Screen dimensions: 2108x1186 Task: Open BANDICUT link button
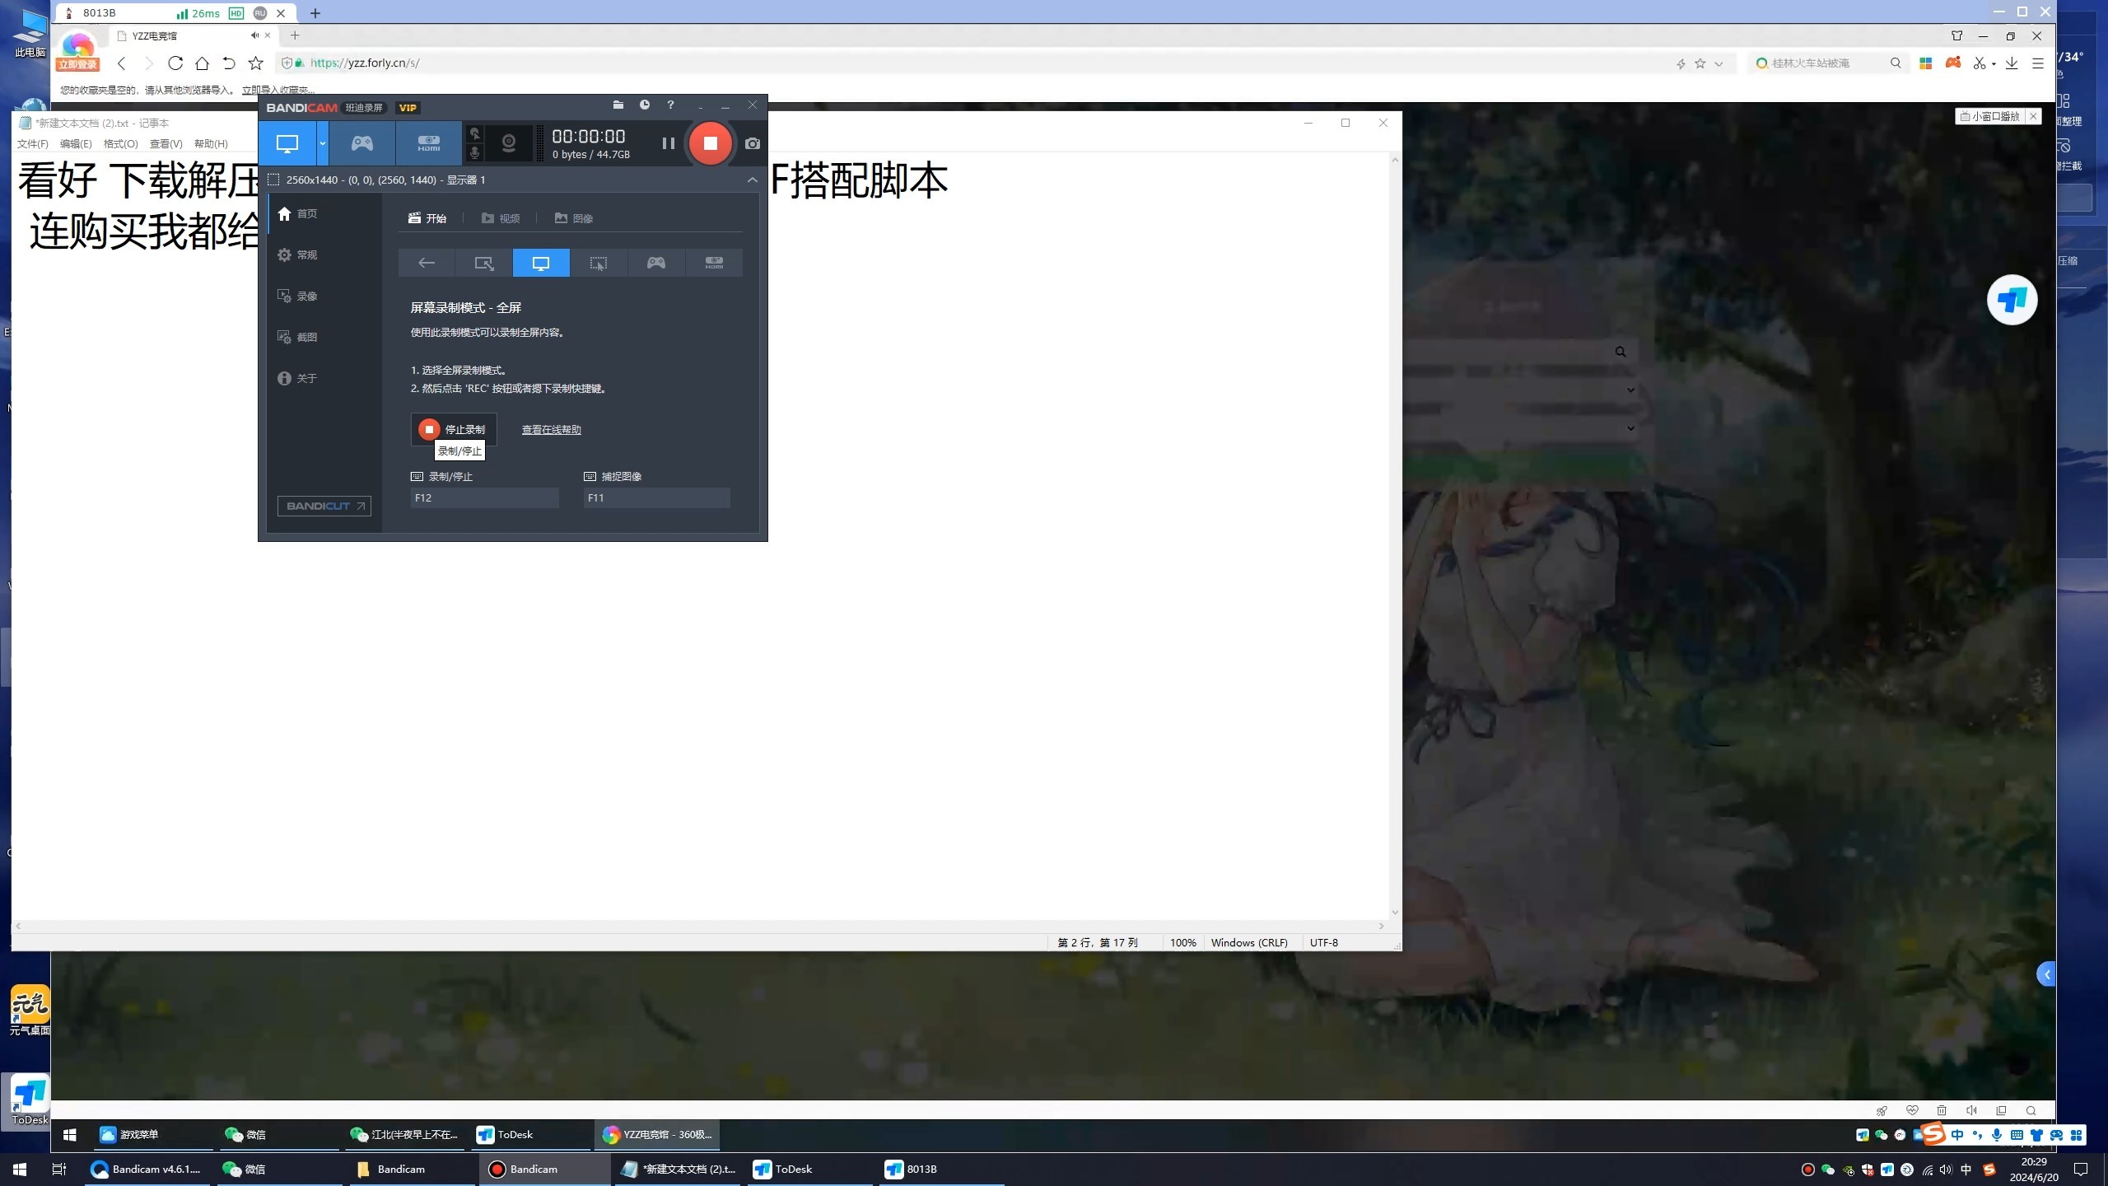coord(324,506)
